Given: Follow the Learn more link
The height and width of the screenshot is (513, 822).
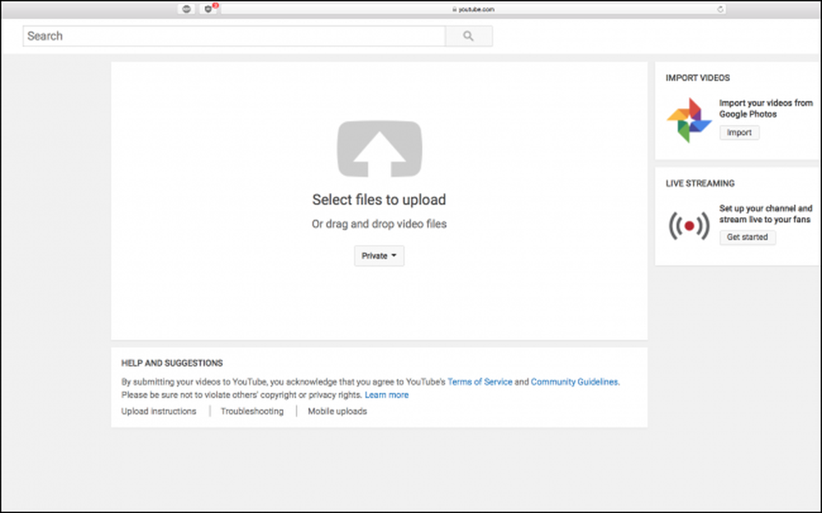Looking at the screenshot, I should tap(386, 395).
